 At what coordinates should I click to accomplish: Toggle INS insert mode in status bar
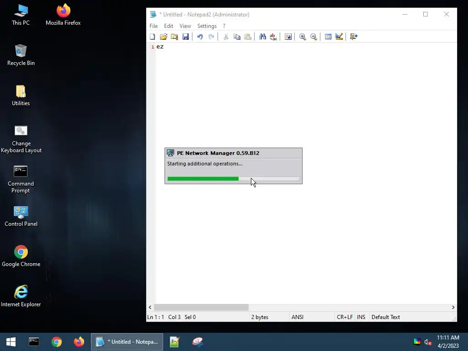click(x=361, y=317)
